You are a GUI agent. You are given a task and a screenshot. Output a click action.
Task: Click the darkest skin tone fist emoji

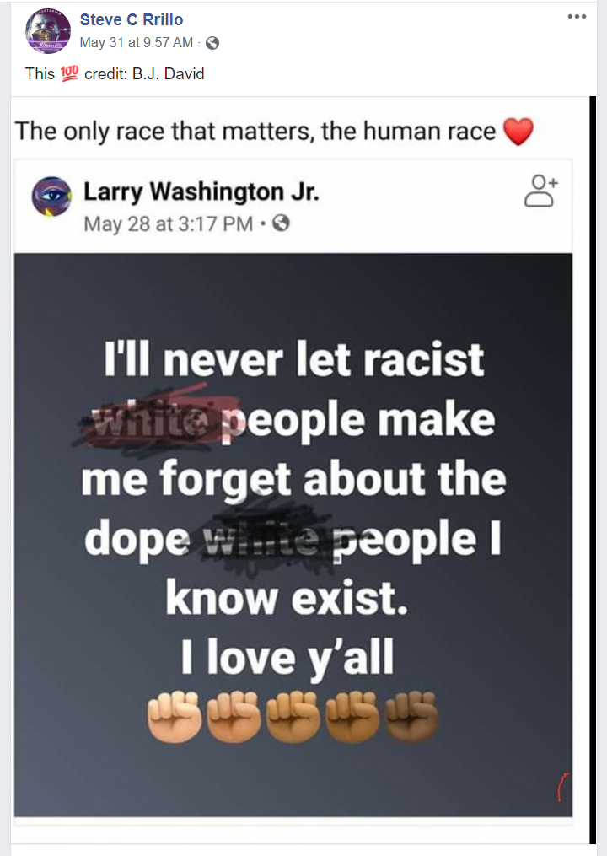coord(412,717)
